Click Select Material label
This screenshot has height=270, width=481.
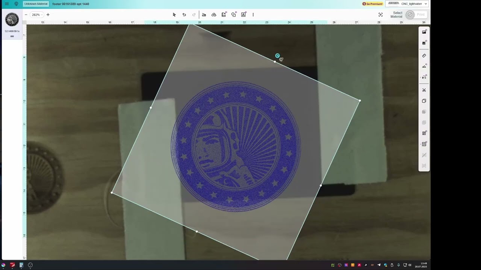click(x=396, y=15)
